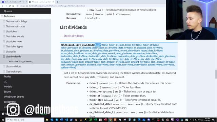This screenshot has width=217, height=122.
Task: Follow the Stocks dividends link
Action: pyautogui.click(x=74, y=36)
